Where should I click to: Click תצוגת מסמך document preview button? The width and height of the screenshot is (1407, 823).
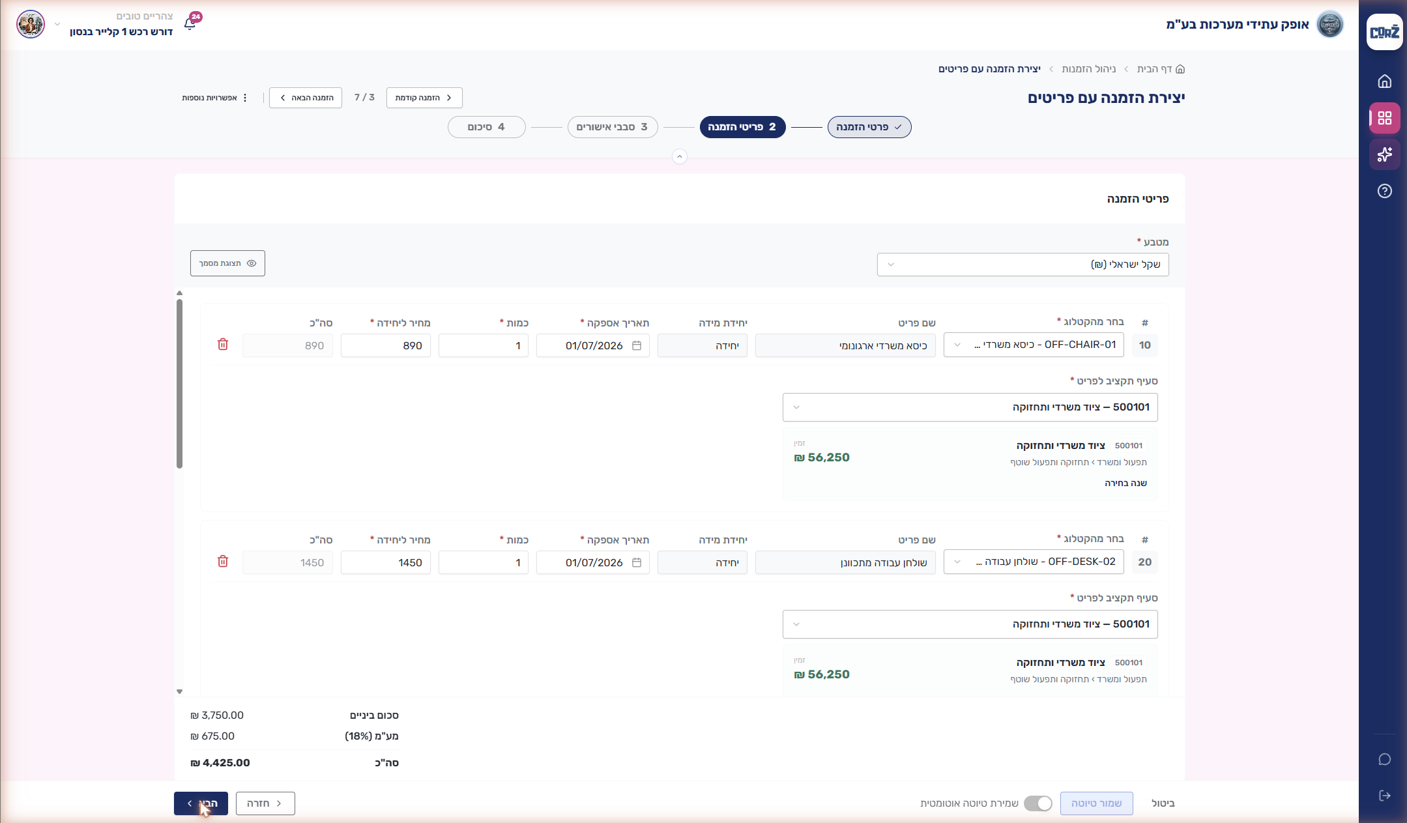pyautogui.click(x=227, y=263)
